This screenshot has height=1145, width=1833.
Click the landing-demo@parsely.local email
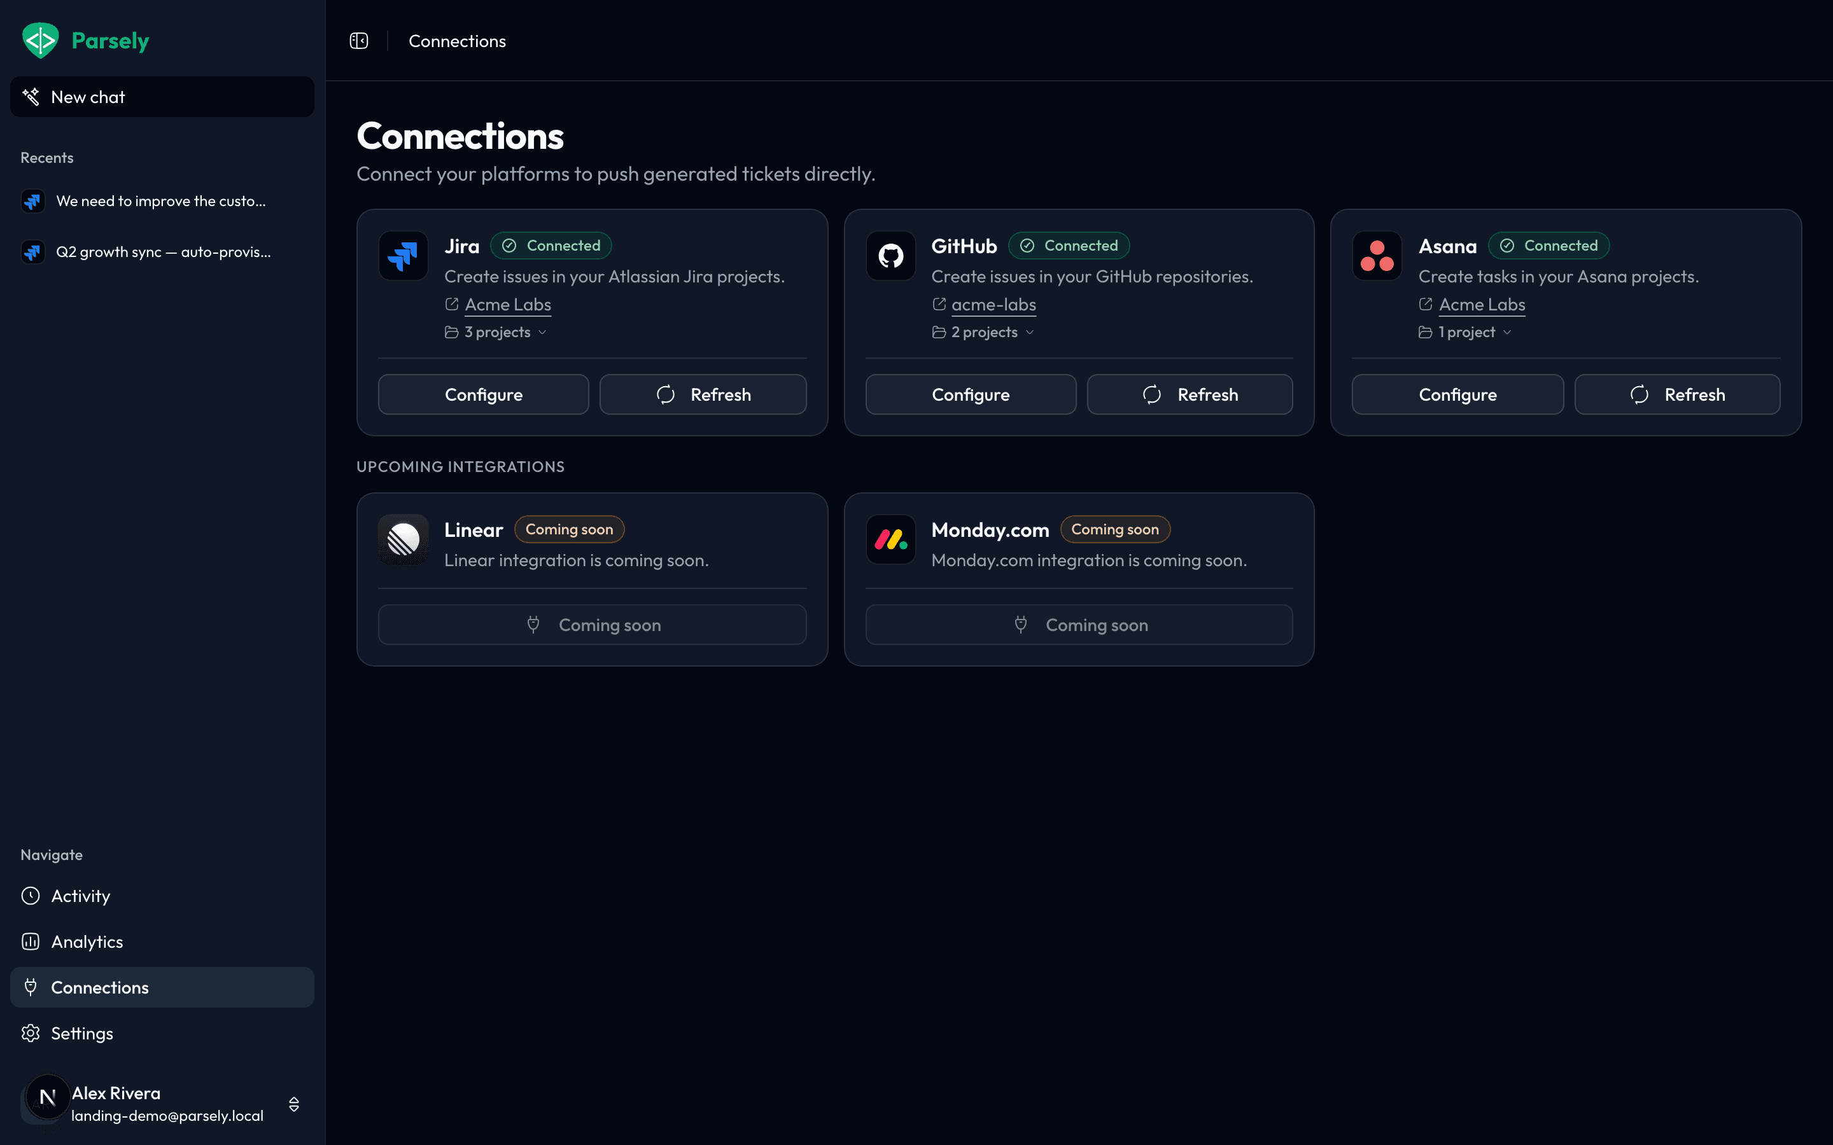click(x=167, y=1116)
